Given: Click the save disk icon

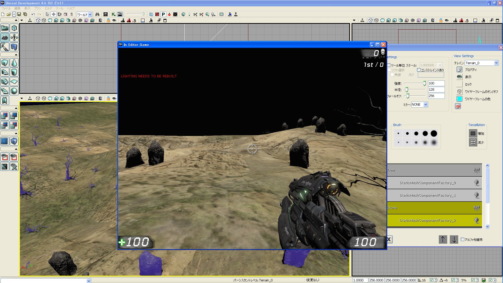Looking at the screenshot, I should [x=19, y=14].
